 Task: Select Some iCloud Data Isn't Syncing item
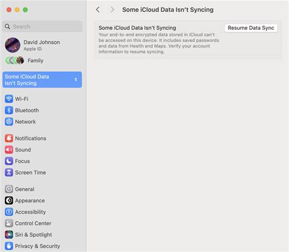(42, 80)
